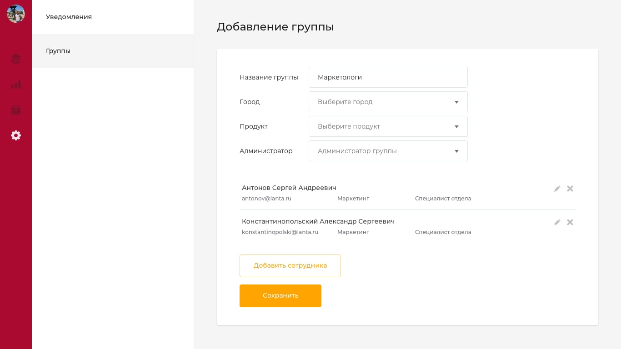Viewport: 621px width, 349px height.
Task: Edit Константинопольский Александр Сергеевич with pencil icon
Action: tap(557, 222)
